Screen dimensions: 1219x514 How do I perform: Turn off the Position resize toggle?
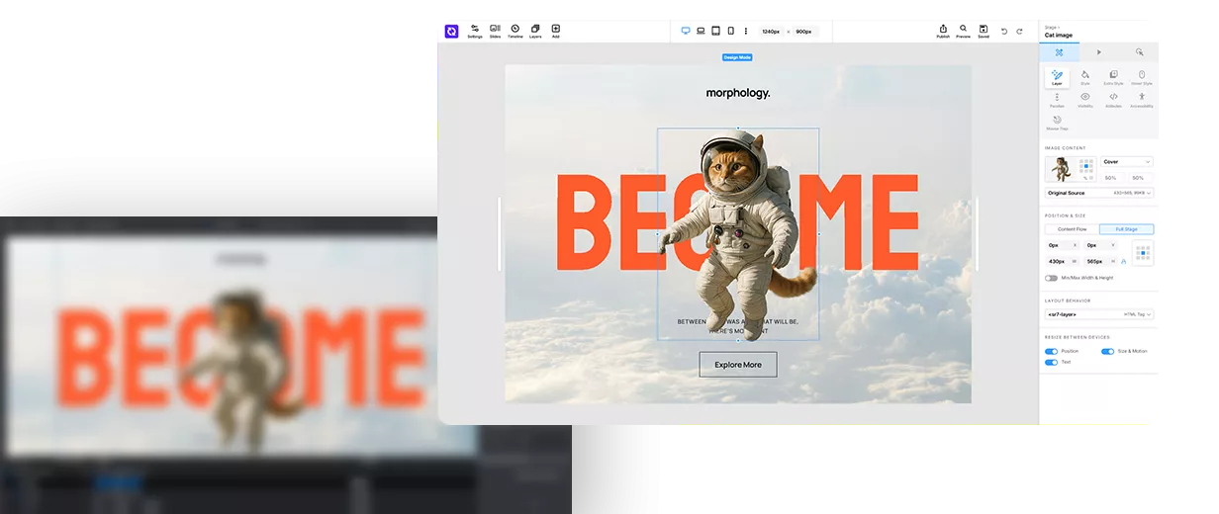tap(1051, 351)
